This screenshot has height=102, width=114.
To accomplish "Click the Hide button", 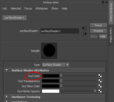I will pyautogui.click(x=103, y=36).
